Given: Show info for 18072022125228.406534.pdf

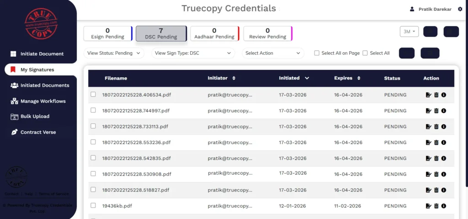Looking at the screenshot, I should [443, 95].
